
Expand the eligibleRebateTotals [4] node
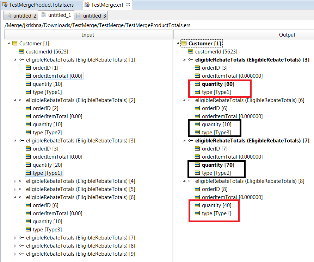[15, 181]
